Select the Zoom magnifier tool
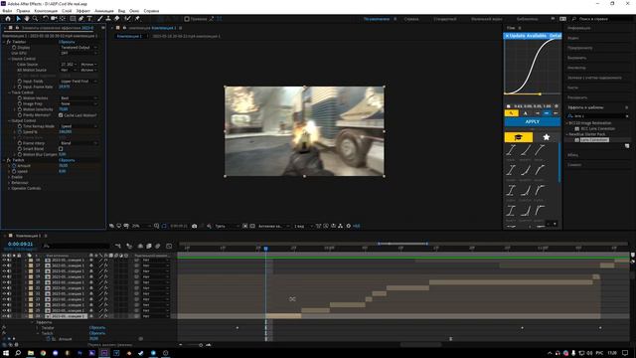This screenshot has height=358, width=636. tap(36, 19)
